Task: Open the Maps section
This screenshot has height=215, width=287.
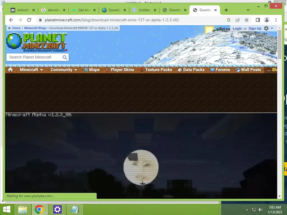Action: point(92,70)
